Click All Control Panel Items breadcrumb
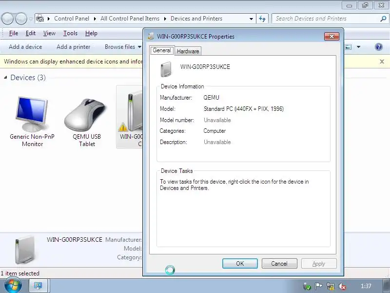Screen dimensions: 390x293 click(x=130, y=19)
